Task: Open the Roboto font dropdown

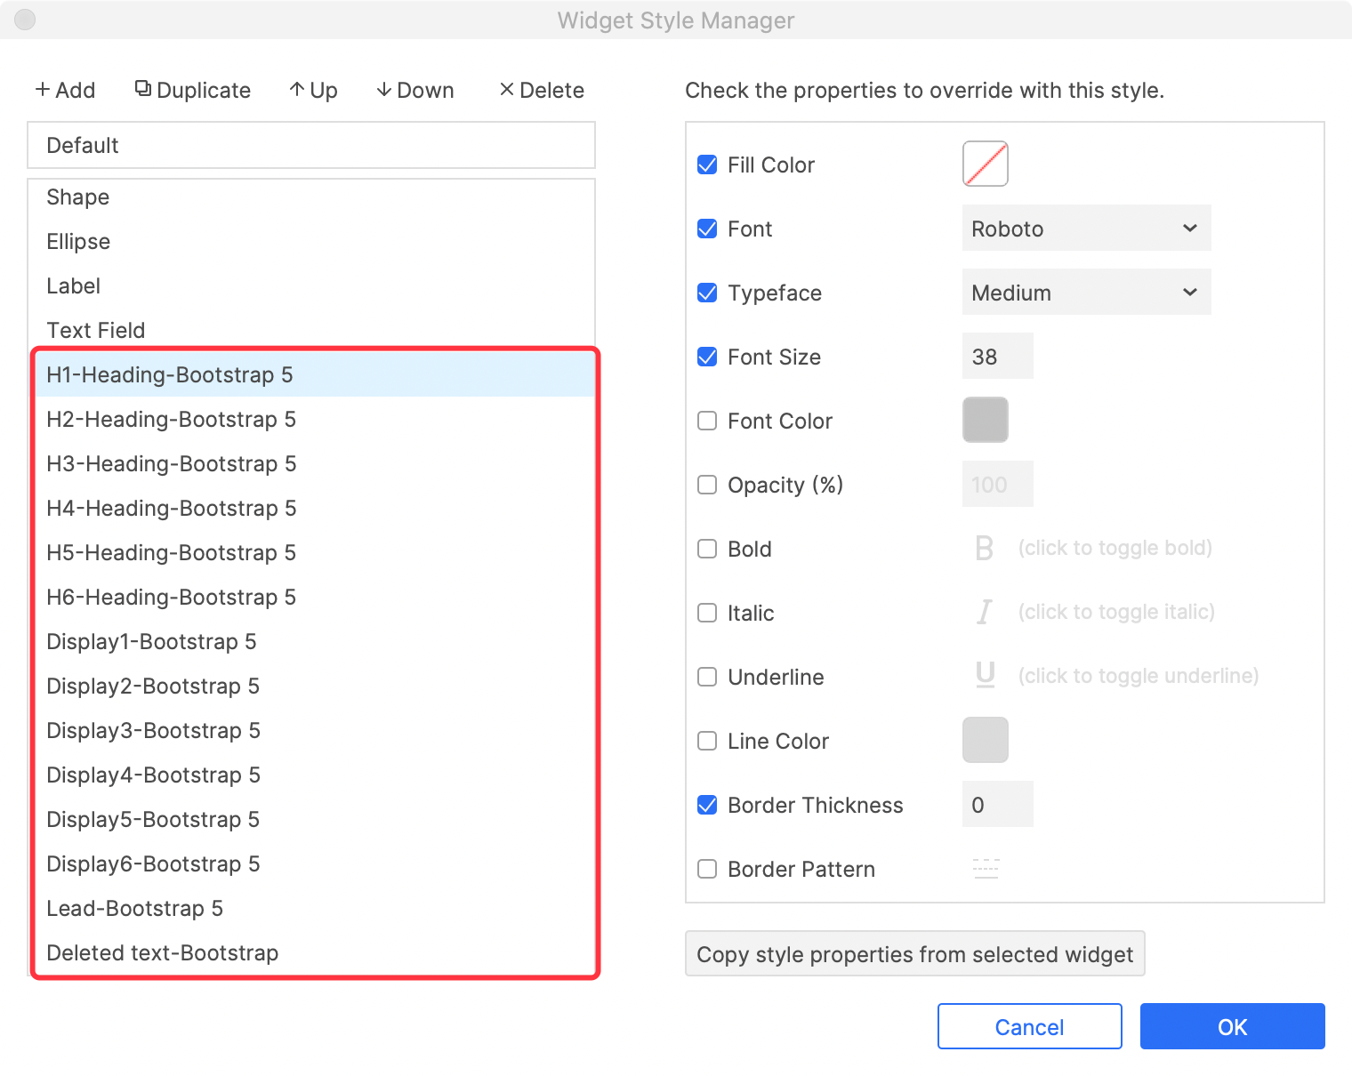Action: point(1086,229)
